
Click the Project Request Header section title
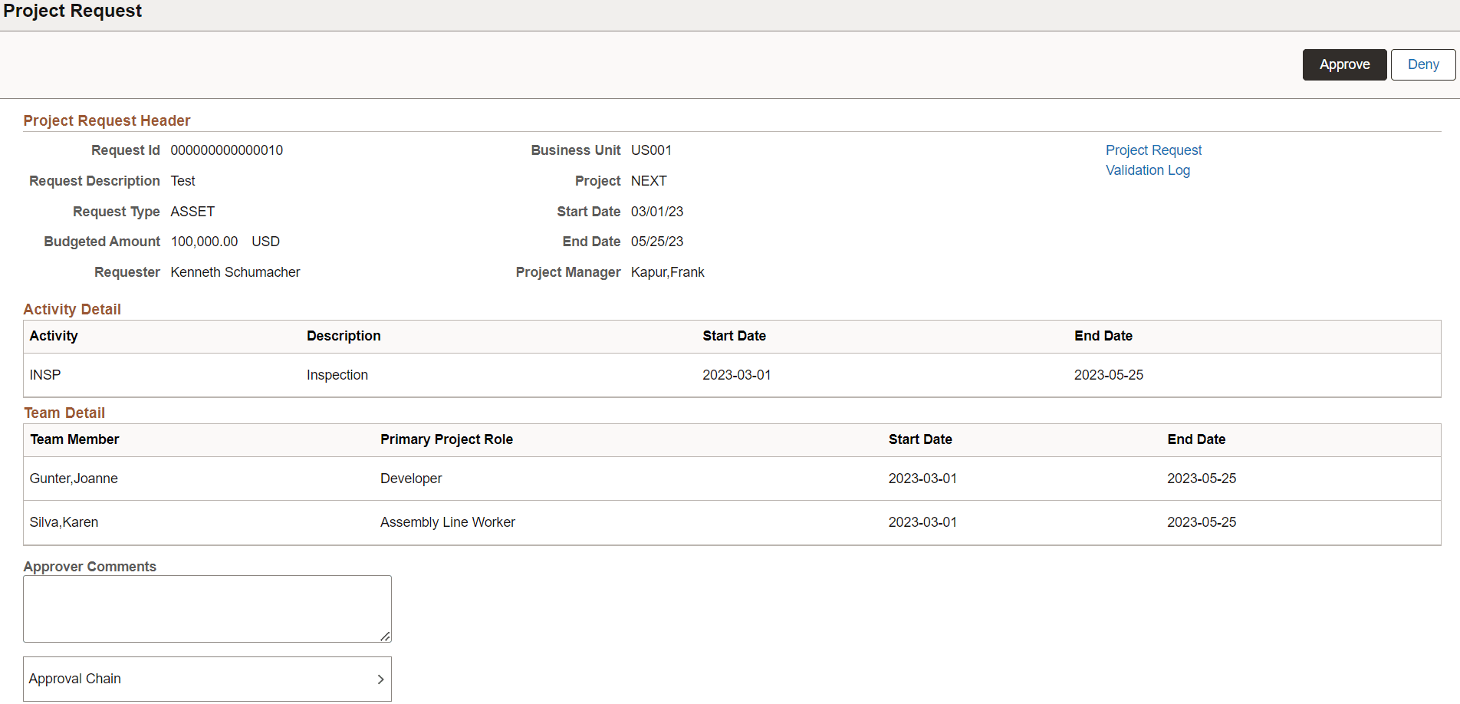[107, 120]
